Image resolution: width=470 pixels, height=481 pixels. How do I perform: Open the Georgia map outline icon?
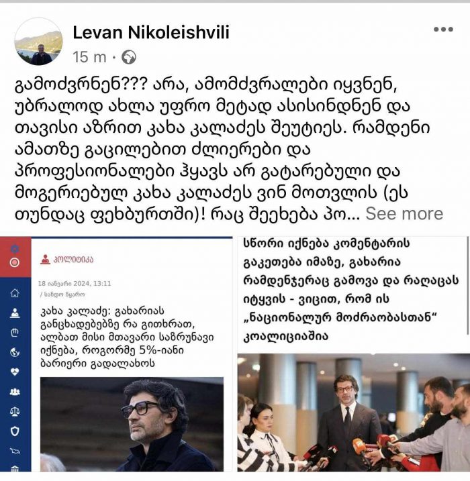tap(15, 451)
